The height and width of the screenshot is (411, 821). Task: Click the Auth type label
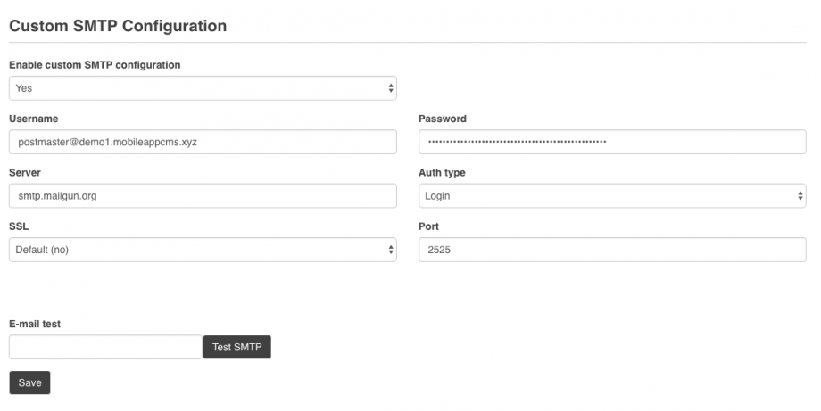442,172
